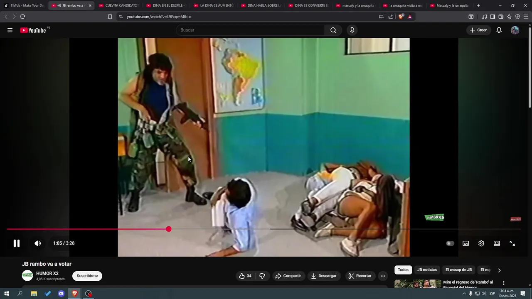Viewport: 532px width, 299px height.
Task: Open the player settings gear
Action: (481, 243)
